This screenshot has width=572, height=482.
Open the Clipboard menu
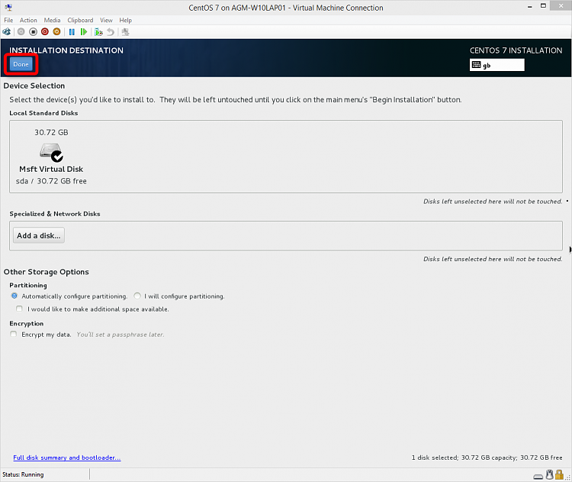(80, 20)
